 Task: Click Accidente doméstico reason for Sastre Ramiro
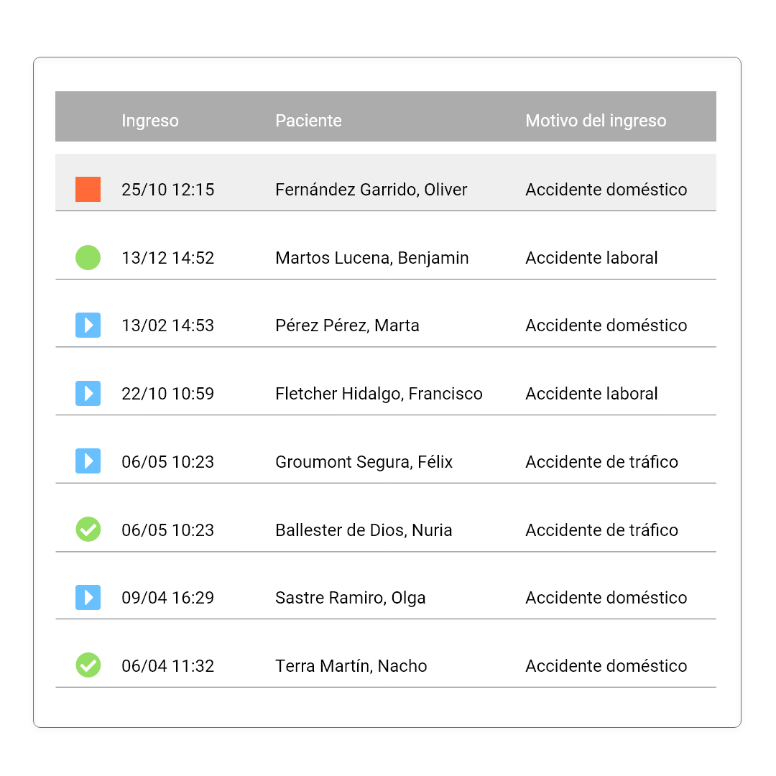tap(606, 598)
